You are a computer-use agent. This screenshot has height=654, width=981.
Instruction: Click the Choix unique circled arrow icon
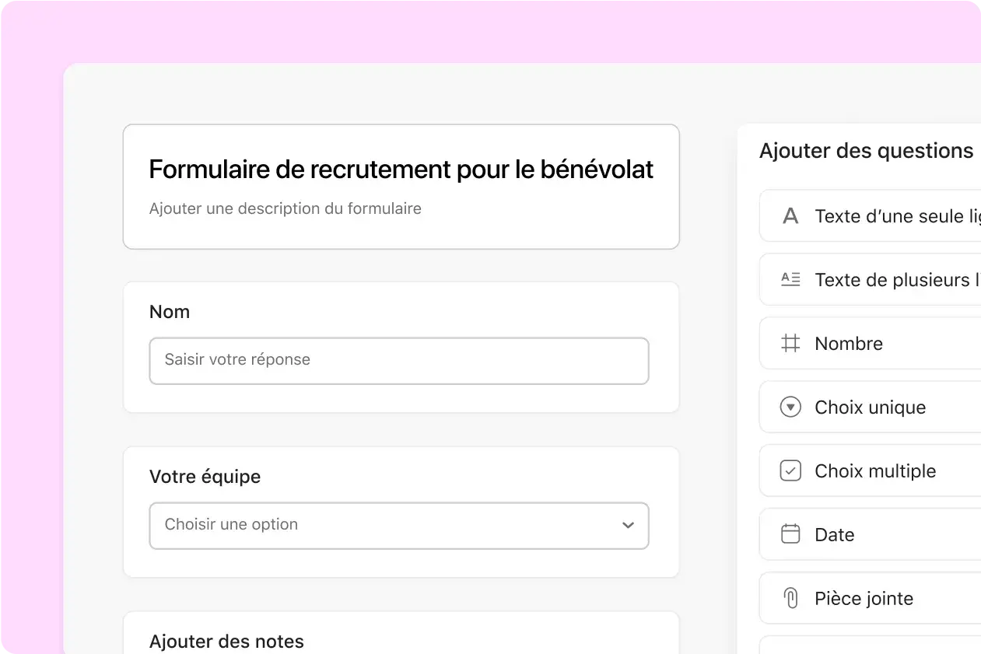[x=790, y=407]
